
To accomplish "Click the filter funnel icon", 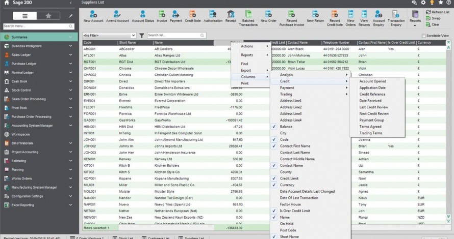I will click(x=142, y=36).
